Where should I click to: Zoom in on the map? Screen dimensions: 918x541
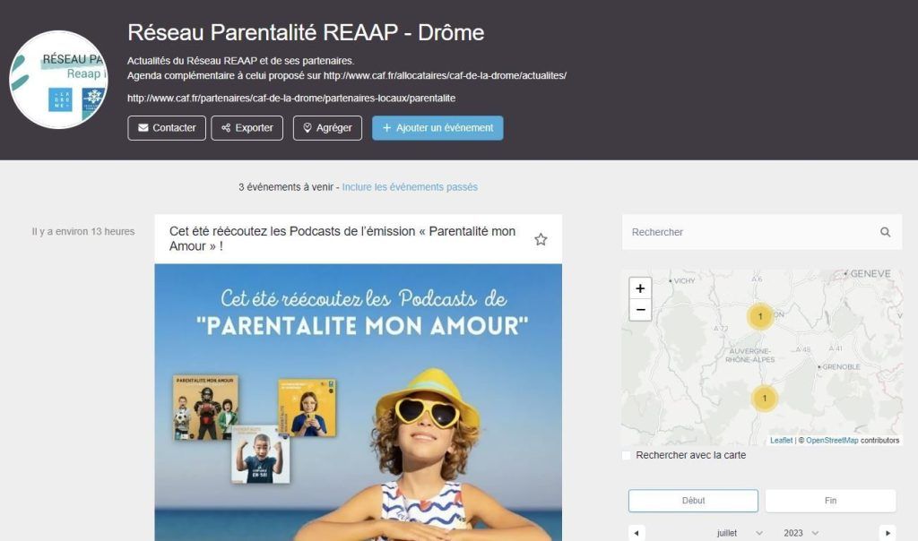(x=640, y=288)
